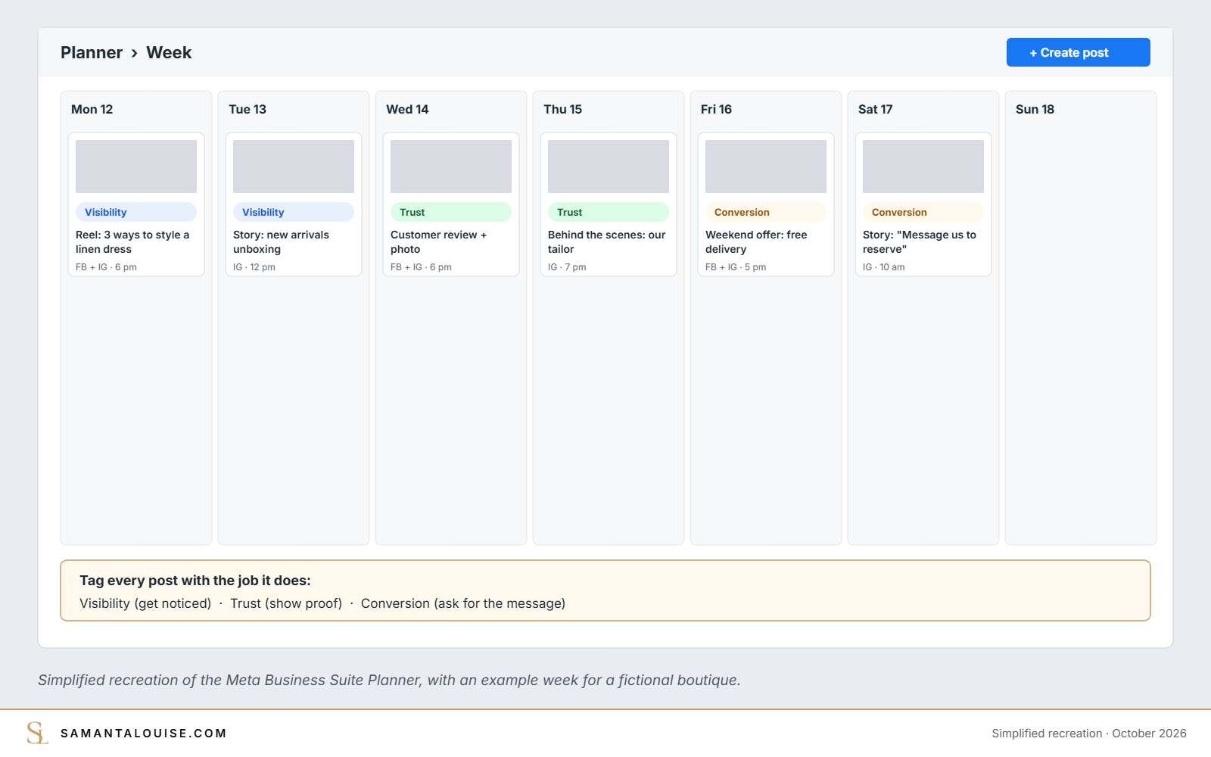Open "Story: new arrivals unboxing" post

(281, 242)
